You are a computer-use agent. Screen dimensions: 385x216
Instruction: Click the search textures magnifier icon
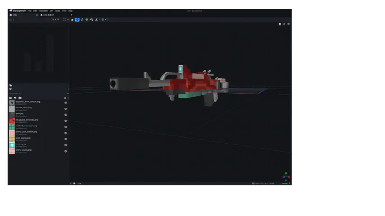click(x=65, y=98)
